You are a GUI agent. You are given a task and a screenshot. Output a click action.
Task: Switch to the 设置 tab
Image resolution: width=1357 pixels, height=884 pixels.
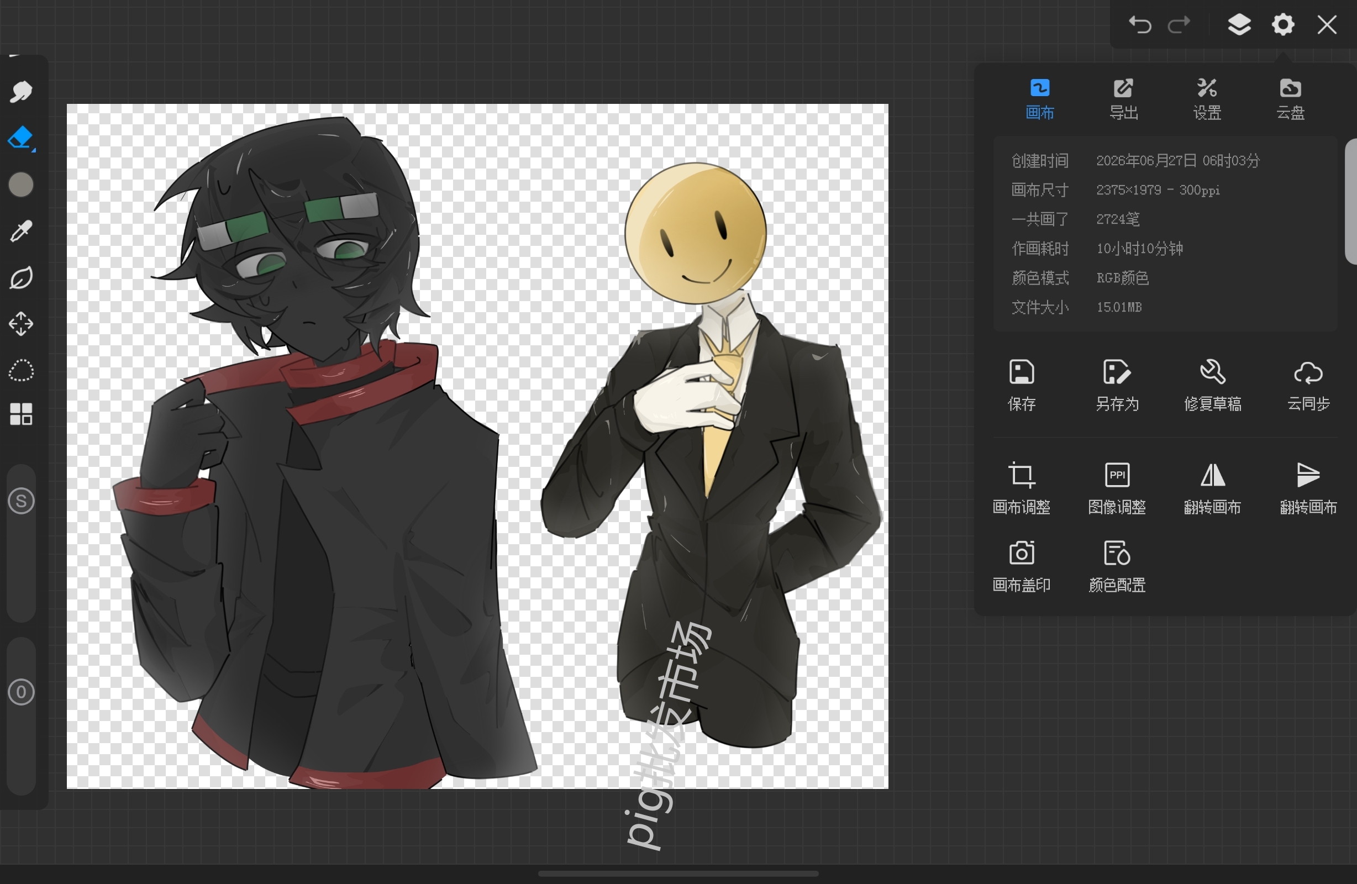click(x=1207, y=99)
